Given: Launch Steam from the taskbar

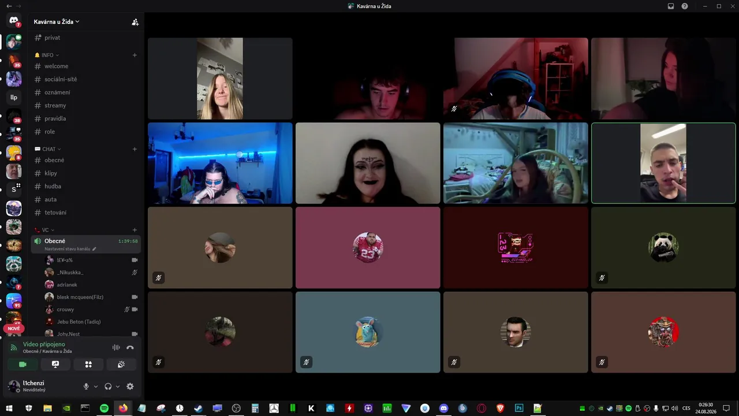Looking at the screenshot, I should [x=198, y=408].
